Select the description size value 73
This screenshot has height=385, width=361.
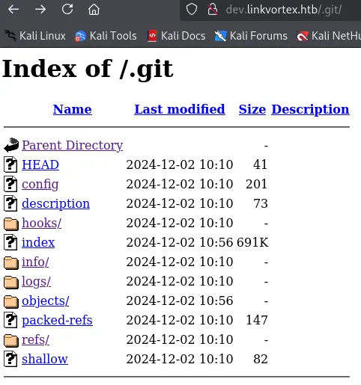[261, 203]
